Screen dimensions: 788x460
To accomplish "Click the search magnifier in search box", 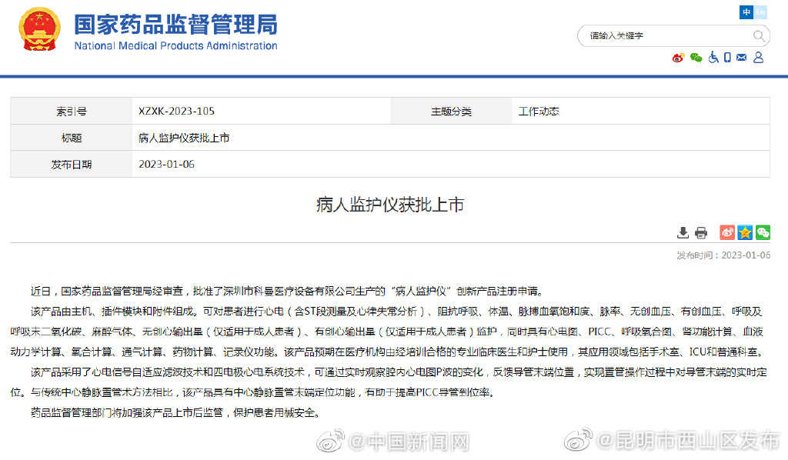I will (x=758, y=35).
